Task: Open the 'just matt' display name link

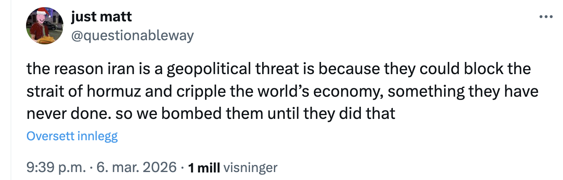Action: (x=102, y=17)
